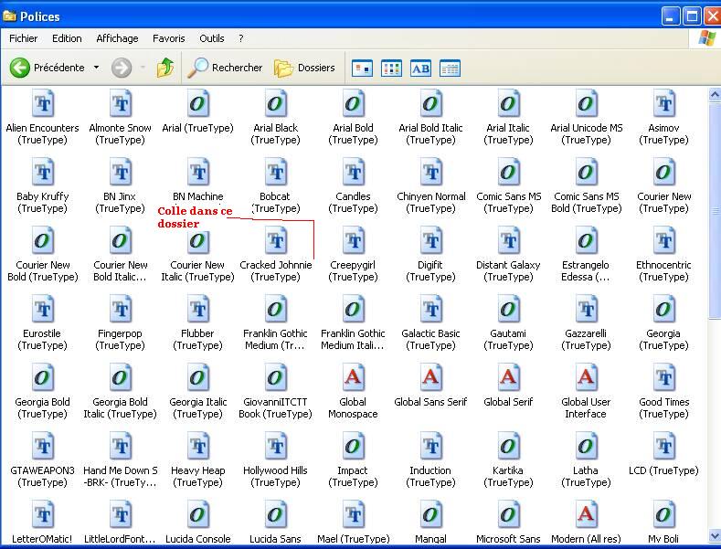The width and height of the screenshot is (721, 549).
Task: Select the Arial (TrueType) font icon
Action: [198, 103]
